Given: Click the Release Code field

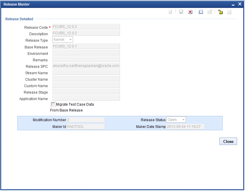Looking at the screenshot, I should coord(86,27).
